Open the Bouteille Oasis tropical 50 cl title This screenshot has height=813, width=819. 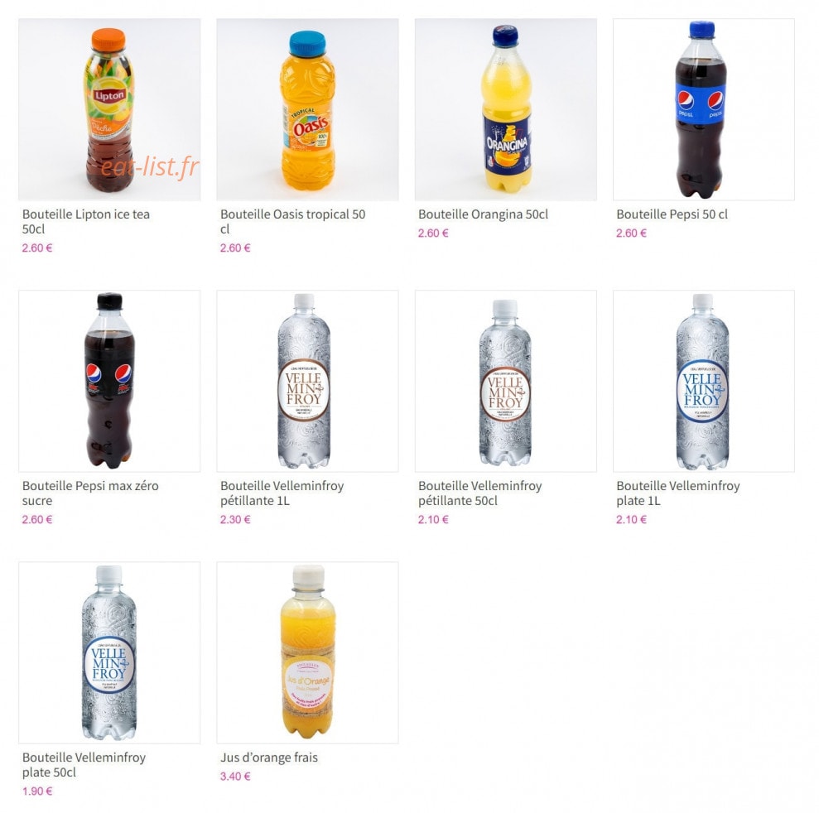(292, 221)
